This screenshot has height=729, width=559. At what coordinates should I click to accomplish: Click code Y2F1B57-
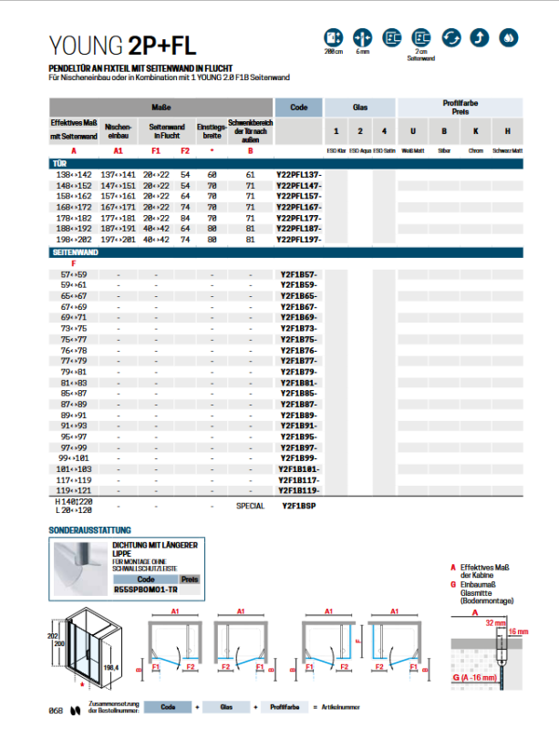click(299, 275)
